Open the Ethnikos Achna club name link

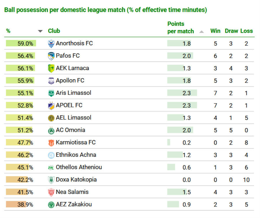(x=76, y=155)
